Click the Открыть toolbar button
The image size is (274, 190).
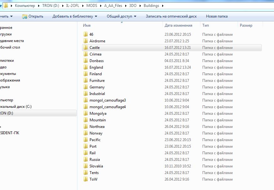(33, 16)
